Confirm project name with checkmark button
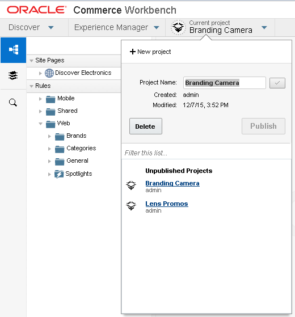 click(x=277, y=83)
